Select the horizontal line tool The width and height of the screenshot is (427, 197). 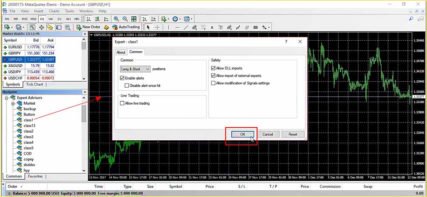tap(177, 27)
